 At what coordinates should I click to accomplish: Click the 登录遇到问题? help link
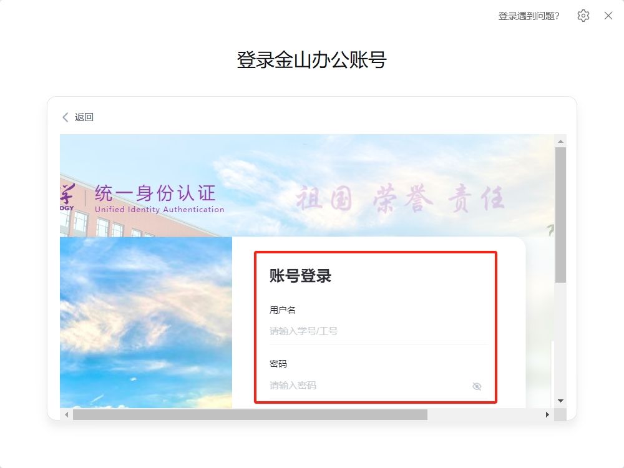[x=529, y=16]
